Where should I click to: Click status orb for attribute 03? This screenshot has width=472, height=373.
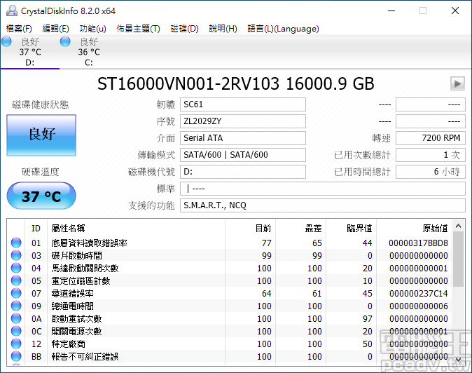point(16,255)
